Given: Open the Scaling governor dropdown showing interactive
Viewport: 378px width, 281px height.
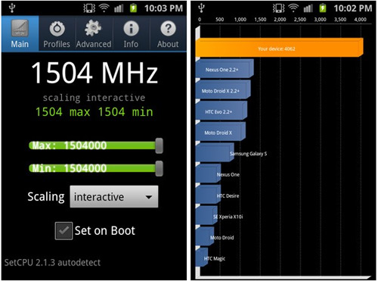Looking at the screenshot, I should [114, 197].
